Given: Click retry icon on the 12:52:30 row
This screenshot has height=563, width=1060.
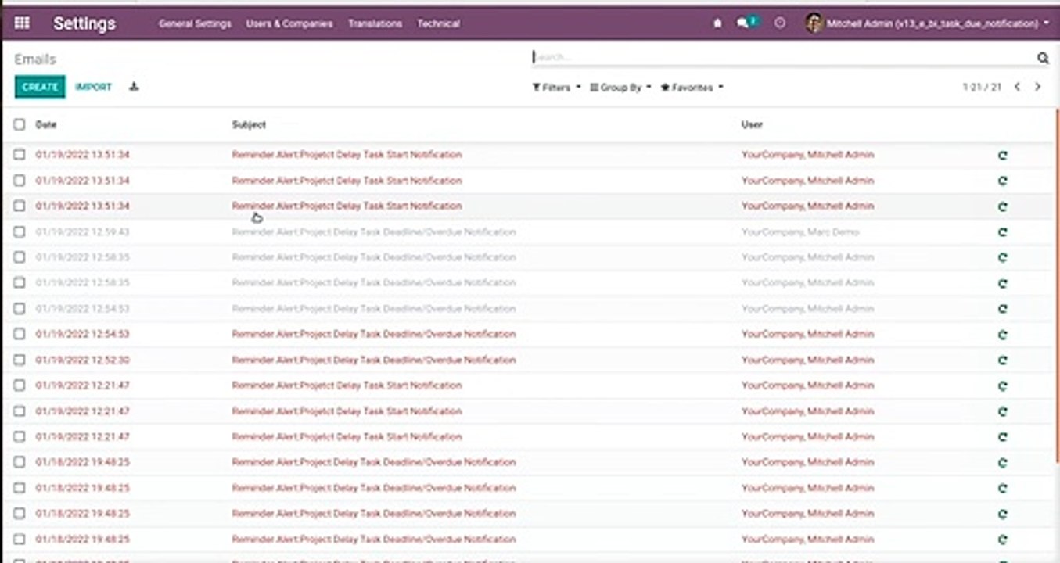Looking at the screenshot, I should click(1003, 360).
